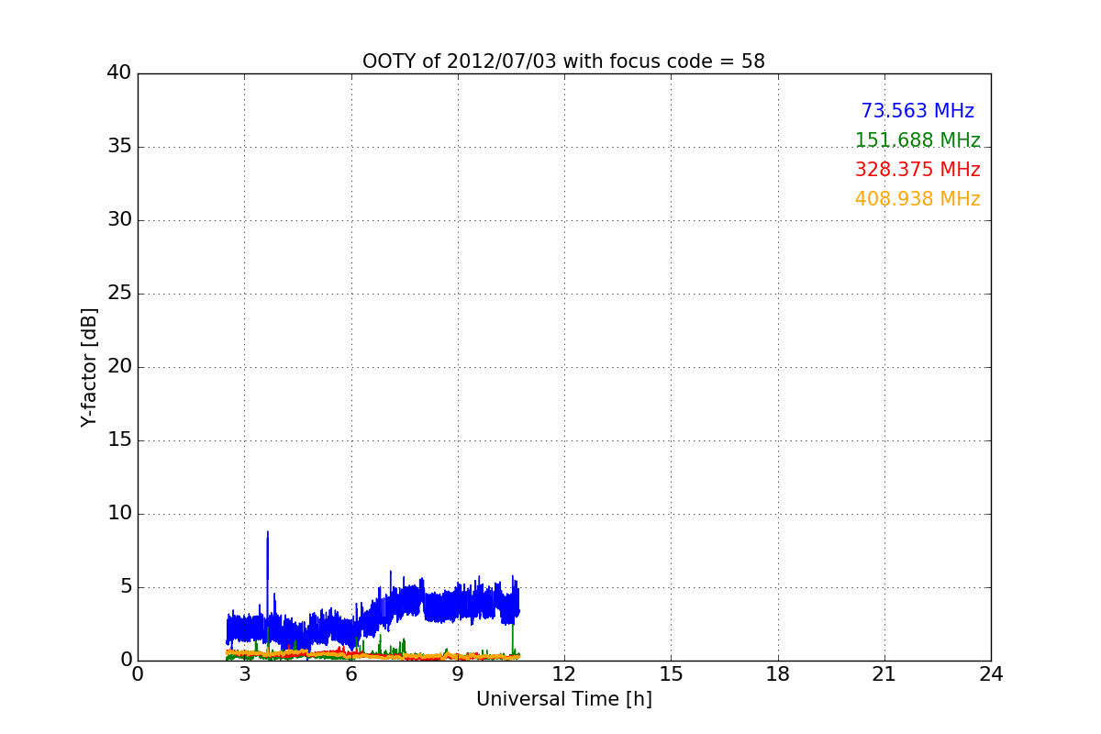This screenshot has height=734, width=1101.
Task: Click the x-axis tick label 24
Action: coord(991,674)
